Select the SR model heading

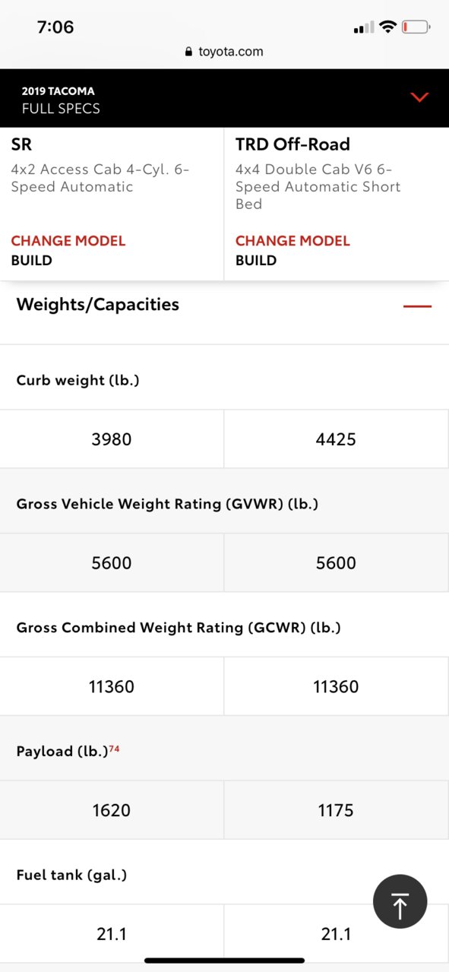click(21, 144)
